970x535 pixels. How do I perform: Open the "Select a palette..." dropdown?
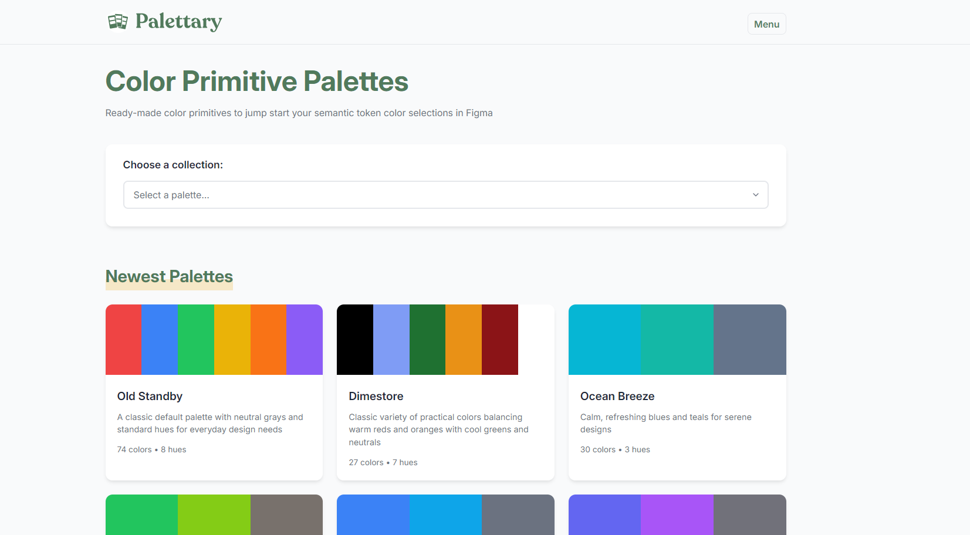(445, 194)
